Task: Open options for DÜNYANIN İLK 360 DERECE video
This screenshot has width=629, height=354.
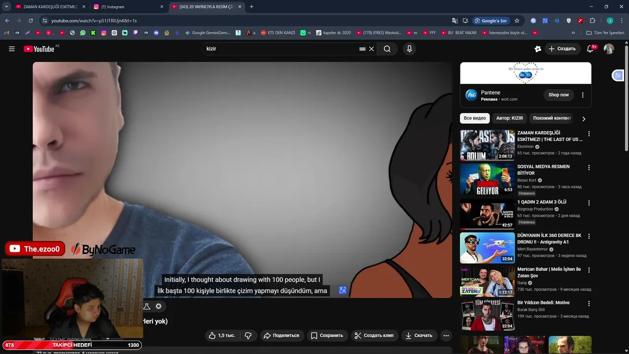Action: coord(589,236)
